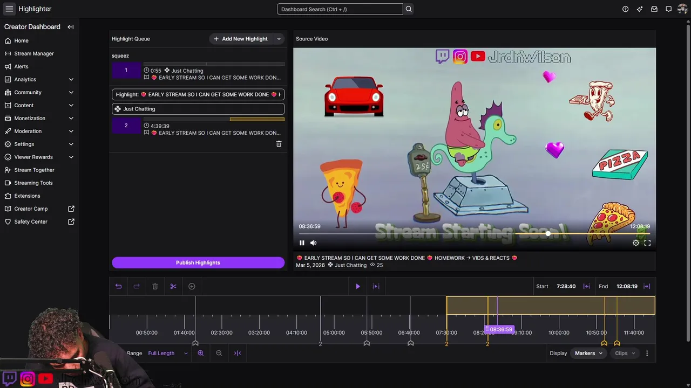Screen dimensions: 691x388
Task: Click the trash icon in the timeline toolbar
Action: [x=155, y=287]
